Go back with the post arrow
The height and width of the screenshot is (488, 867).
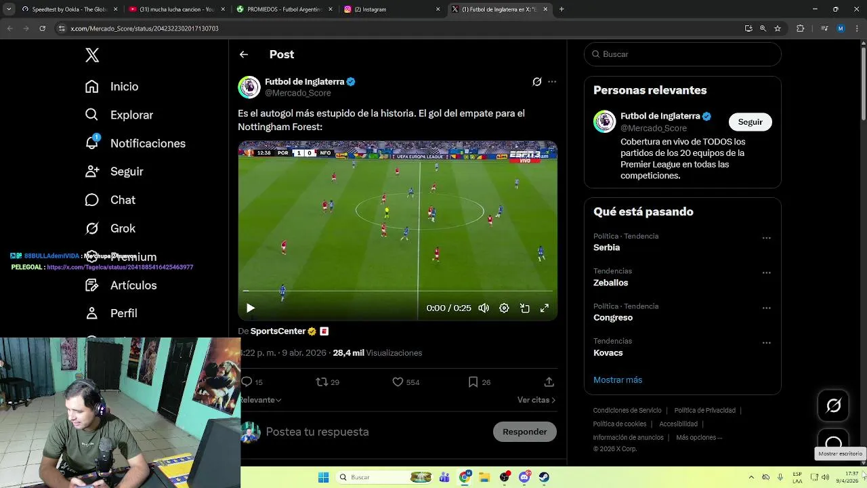pos(244,54)
